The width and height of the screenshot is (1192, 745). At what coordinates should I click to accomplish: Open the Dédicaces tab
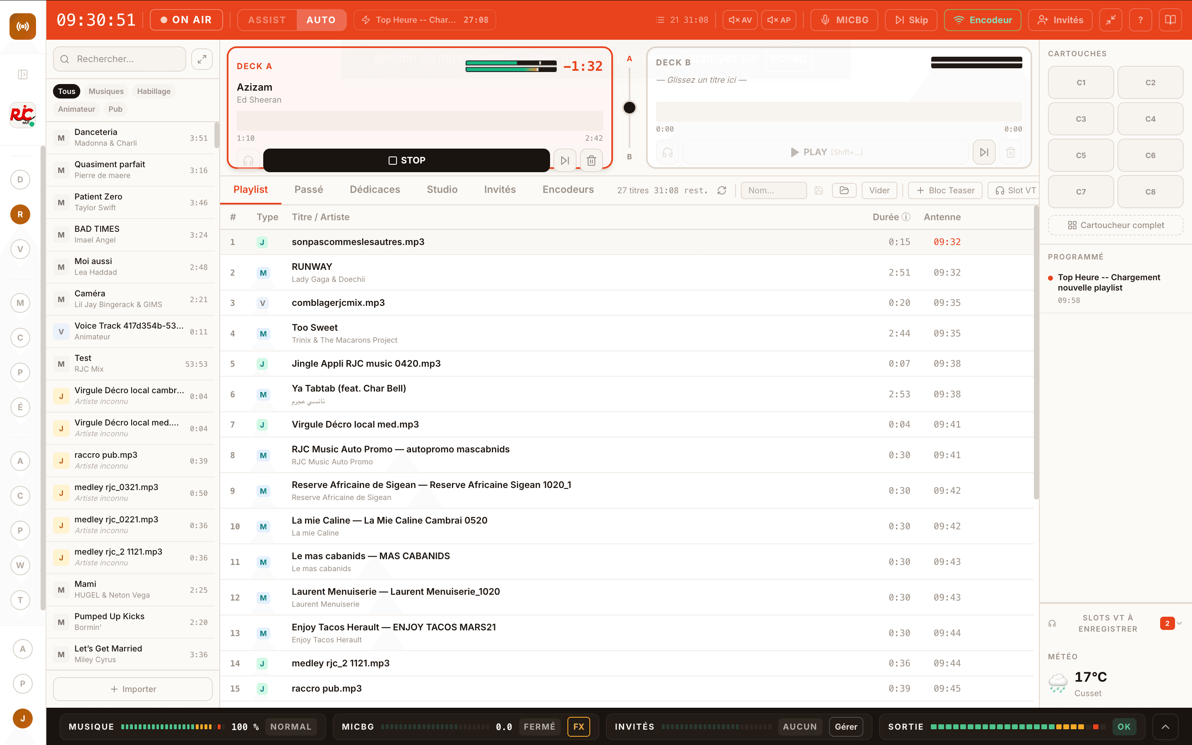click(x=375, y=190)
